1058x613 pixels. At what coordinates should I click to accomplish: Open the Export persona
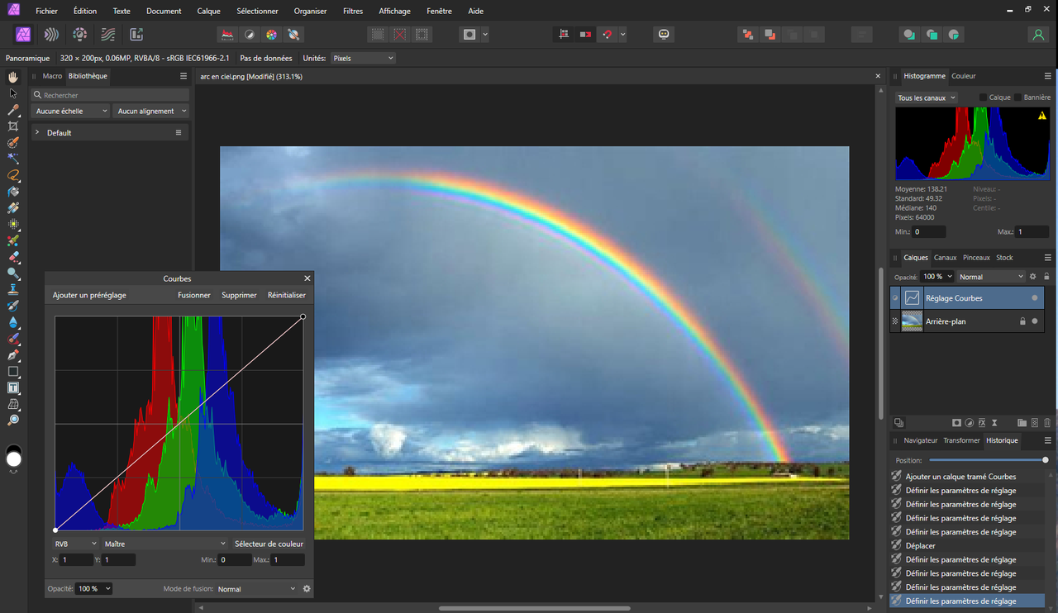pos(136,35)
